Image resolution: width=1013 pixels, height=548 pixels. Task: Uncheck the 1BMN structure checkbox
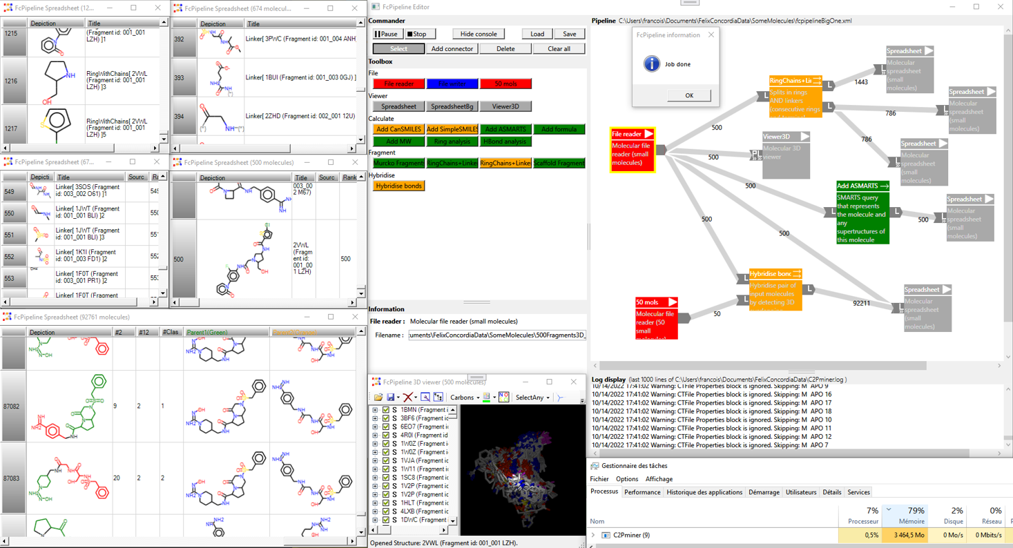pyautogui.click(x=386, y=410)
